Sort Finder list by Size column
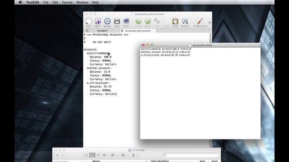 point(202,161)
